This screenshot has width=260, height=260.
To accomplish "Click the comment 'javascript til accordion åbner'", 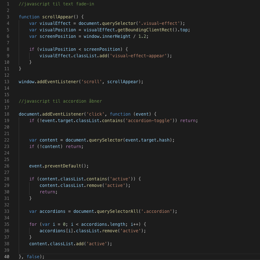I will click(x=60, y=101).
